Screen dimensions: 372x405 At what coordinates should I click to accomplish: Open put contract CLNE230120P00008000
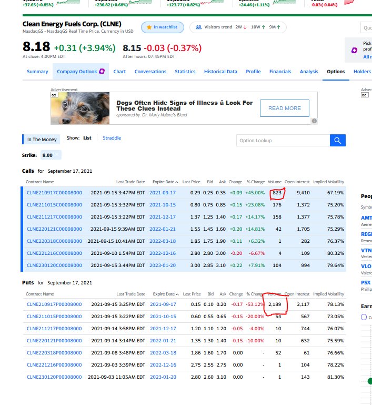click(54, 378)
